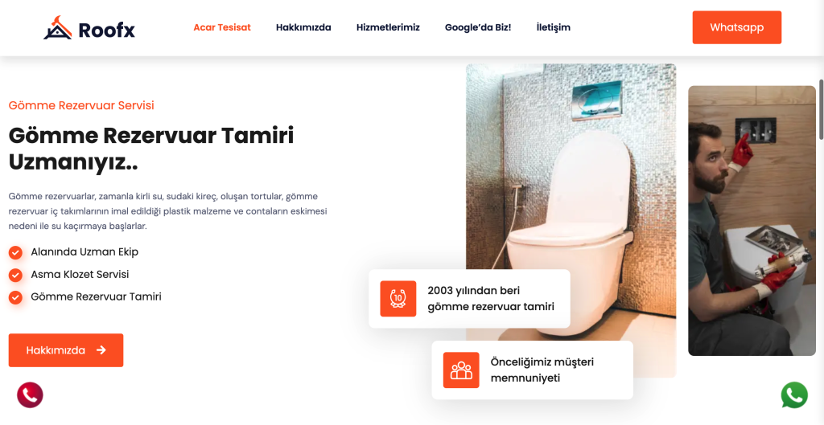Click the orange Whatsapp header button

pyautogui.click(x=737, y=27)
